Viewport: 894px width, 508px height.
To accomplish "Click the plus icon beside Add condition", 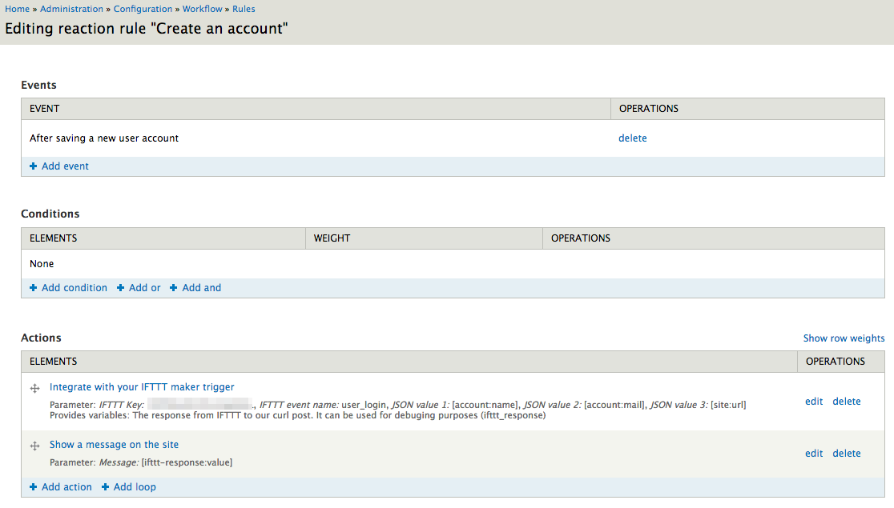I will 32,287.
